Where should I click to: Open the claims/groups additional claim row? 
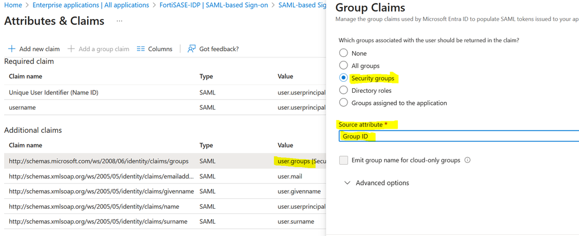pos(99,161)
